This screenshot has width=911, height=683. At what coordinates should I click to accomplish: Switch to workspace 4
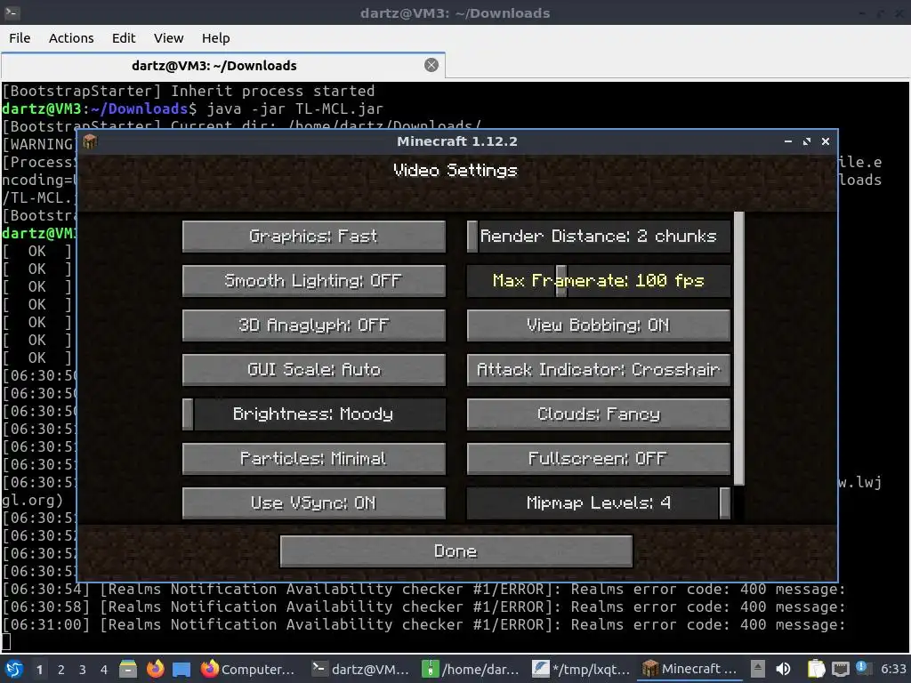[x=104, y=670]
